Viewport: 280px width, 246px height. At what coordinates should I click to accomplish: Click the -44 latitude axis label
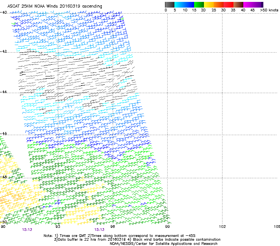3,92
